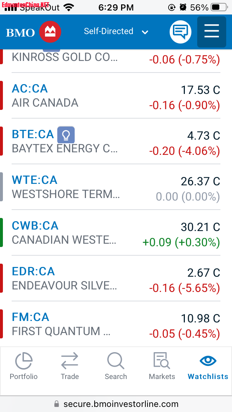Select the FM:CA ticker symbol
Screen dimensions: 232x412
point(30,317)
